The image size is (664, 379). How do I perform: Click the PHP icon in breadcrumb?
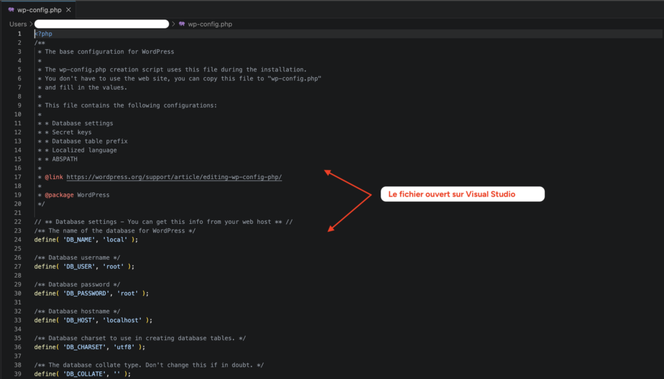(x=182, y=24)
